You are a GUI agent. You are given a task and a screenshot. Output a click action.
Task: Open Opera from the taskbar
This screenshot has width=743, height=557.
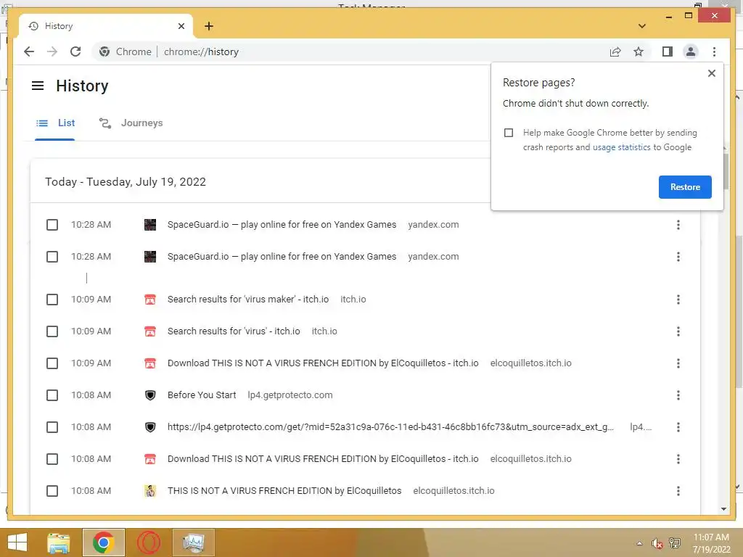(149, 542)
